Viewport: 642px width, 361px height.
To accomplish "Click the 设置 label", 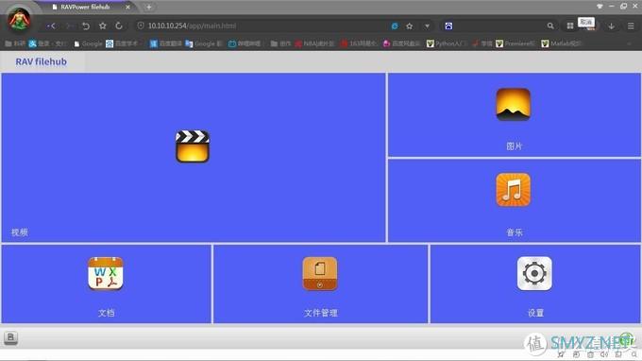I will point(535,313).
